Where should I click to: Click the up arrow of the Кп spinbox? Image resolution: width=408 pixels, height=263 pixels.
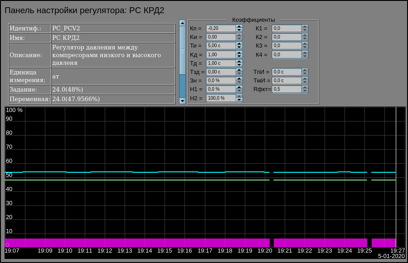pos(239,26)
